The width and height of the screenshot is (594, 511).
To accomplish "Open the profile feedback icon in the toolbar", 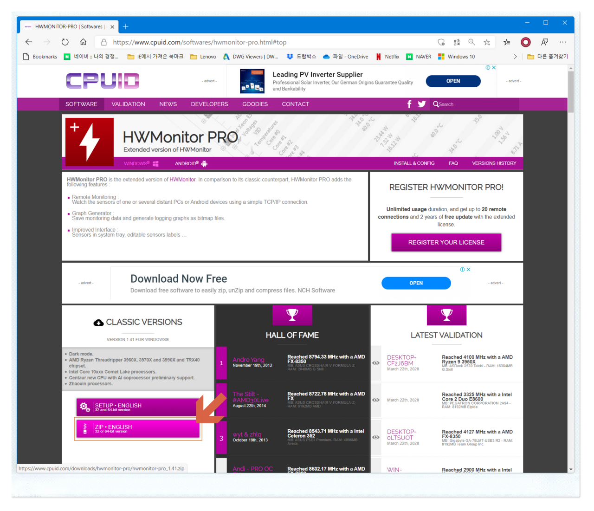I will pos(544,42).
